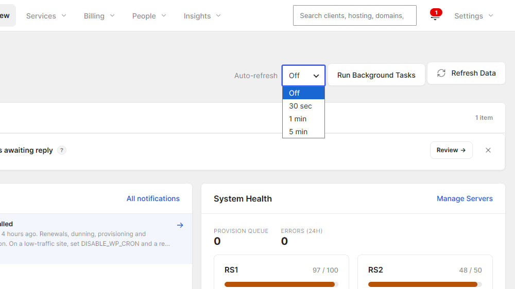Focus the search clients, hosting, domains field

click(355, 15)
